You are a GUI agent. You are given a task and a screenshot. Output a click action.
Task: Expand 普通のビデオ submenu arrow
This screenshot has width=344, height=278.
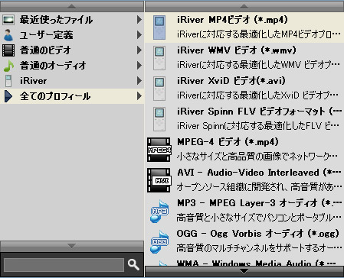(139, 50)
